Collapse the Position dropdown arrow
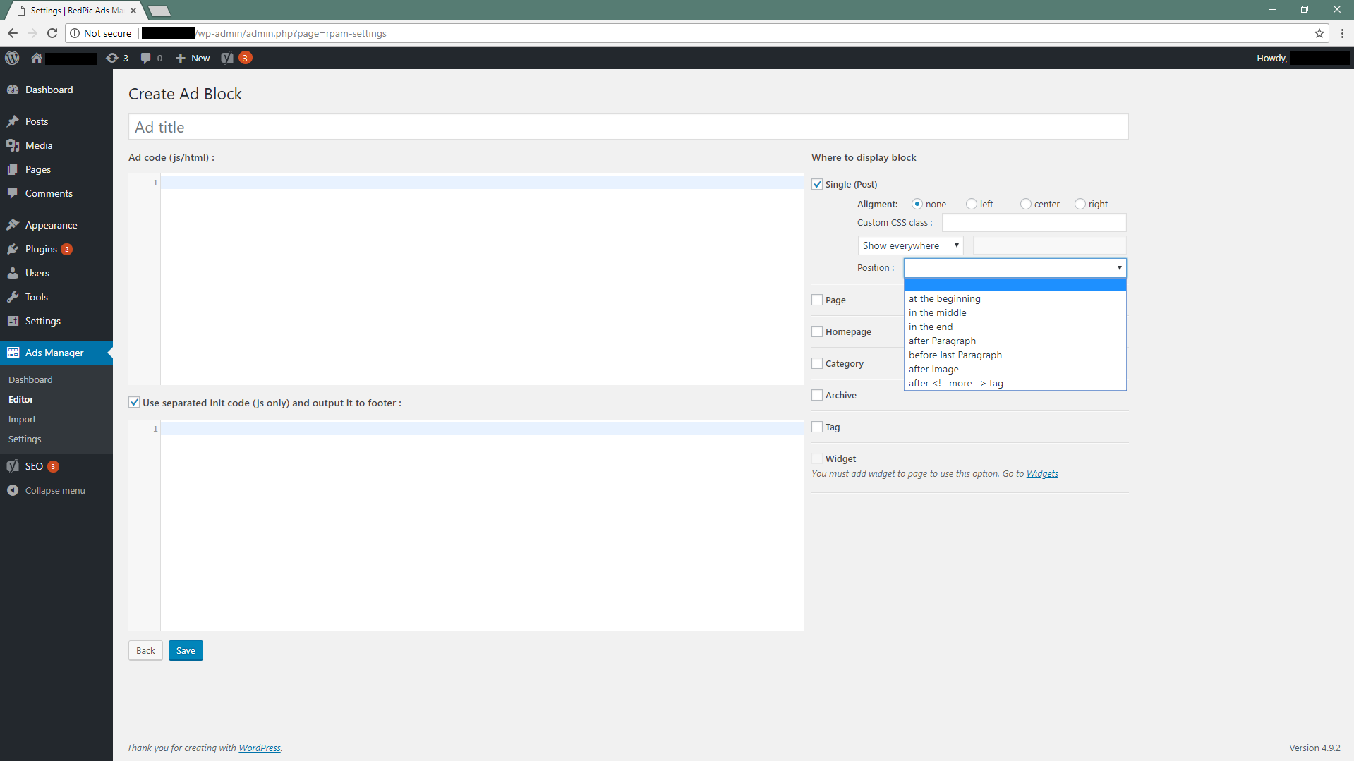Viewport: 1354px width, 761px height. [x=1119, y=267]
